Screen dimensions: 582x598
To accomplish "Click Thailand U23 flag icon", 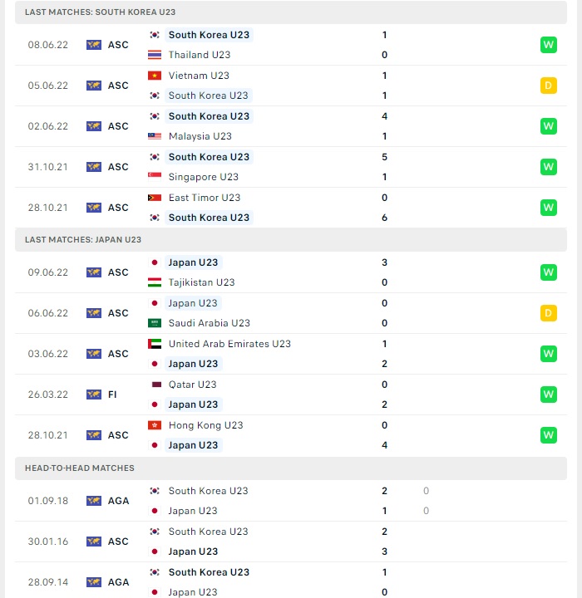I will click(x=155, y=55).
